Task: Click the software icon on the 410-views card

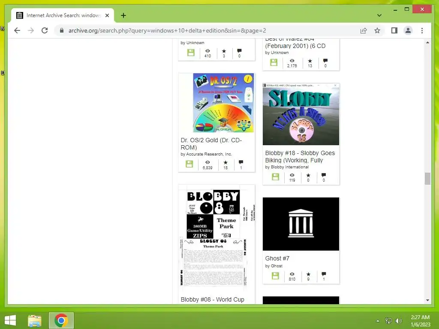Action: coord(191,52)
